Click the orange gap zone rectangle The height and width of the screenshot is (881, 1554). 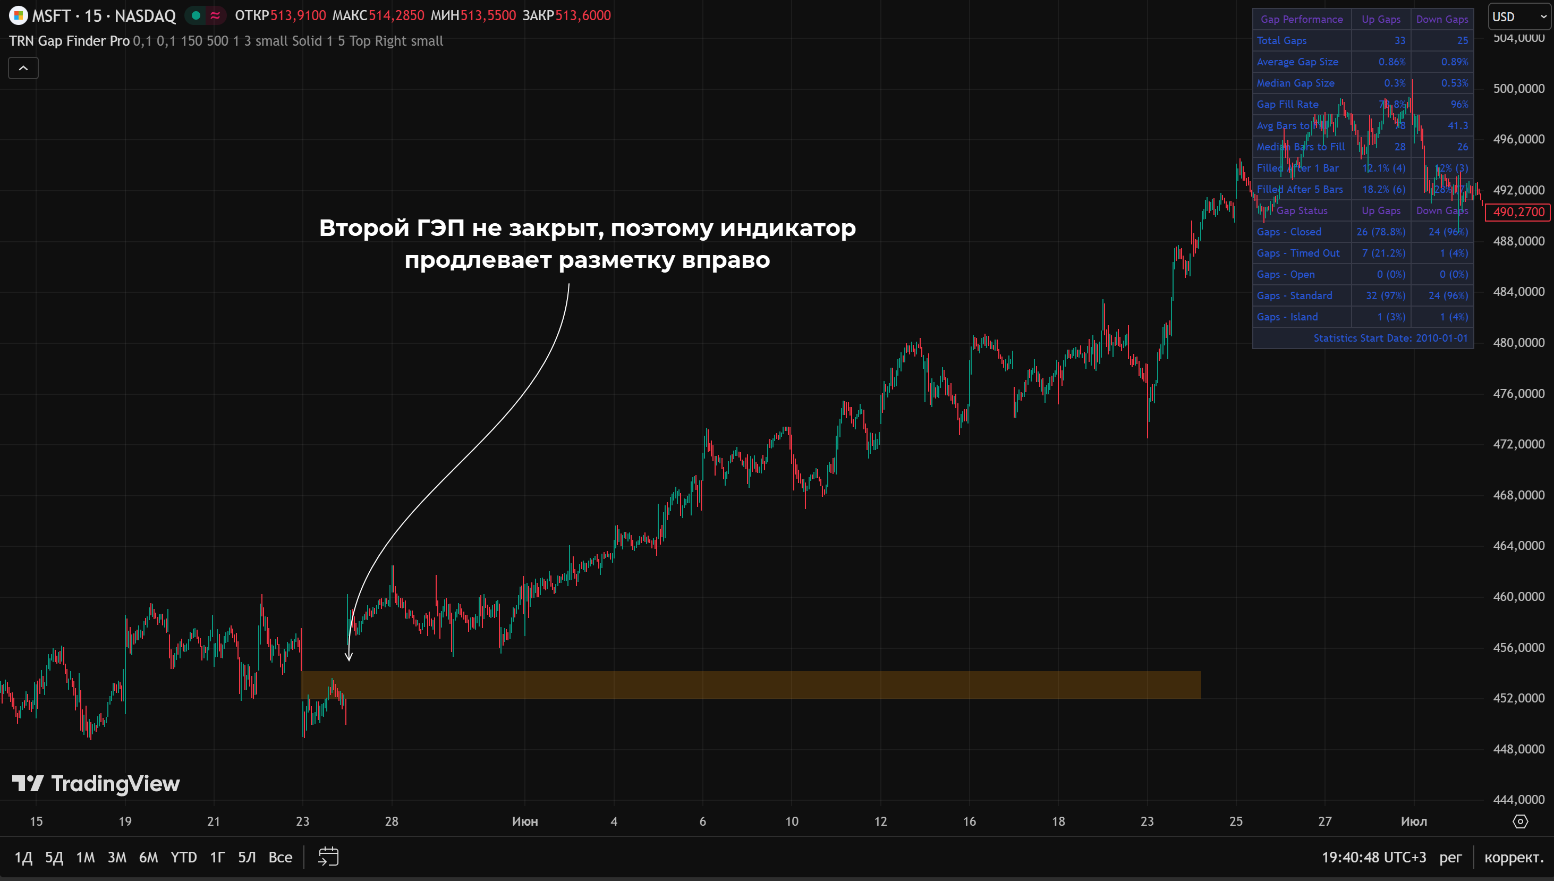coord(750,685)
